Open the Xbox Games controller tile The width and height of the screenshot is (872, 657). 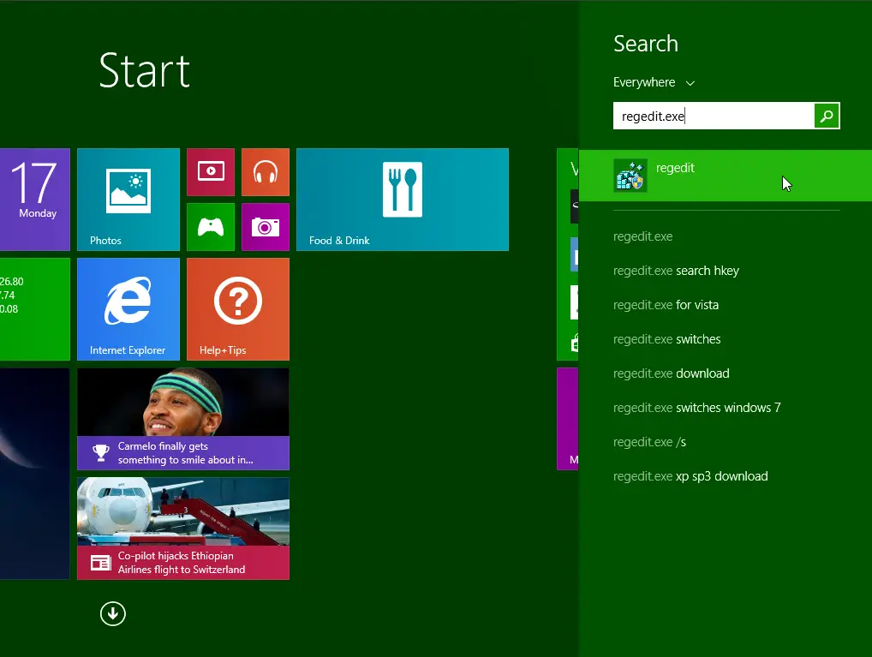pyautogui.click(x=211, y=227)
